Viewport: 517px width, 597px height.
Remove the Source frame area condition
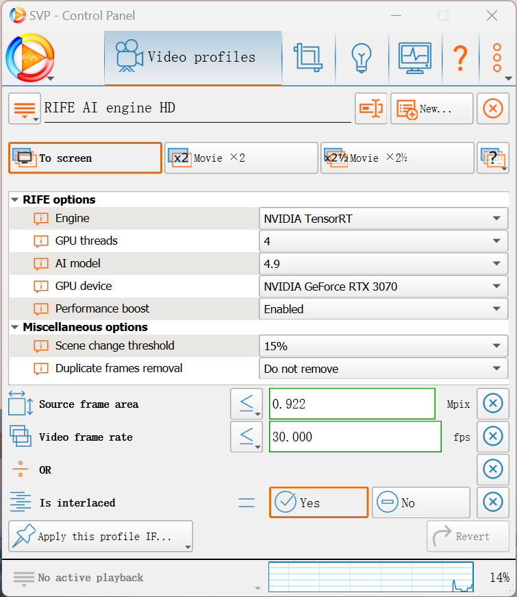click(492, 404)
